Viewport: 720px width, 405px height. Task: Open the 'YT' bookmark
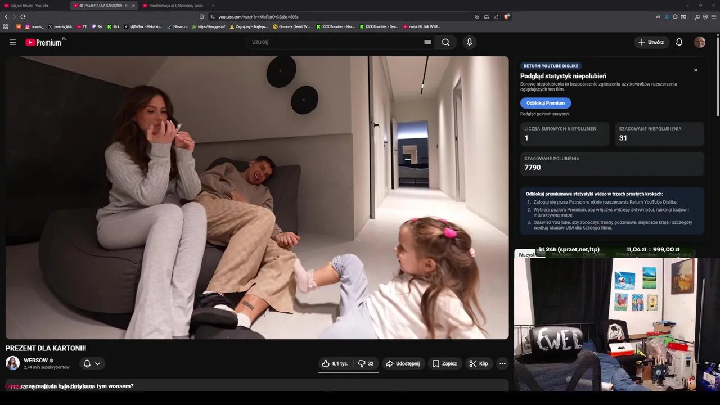pos(82,26)
